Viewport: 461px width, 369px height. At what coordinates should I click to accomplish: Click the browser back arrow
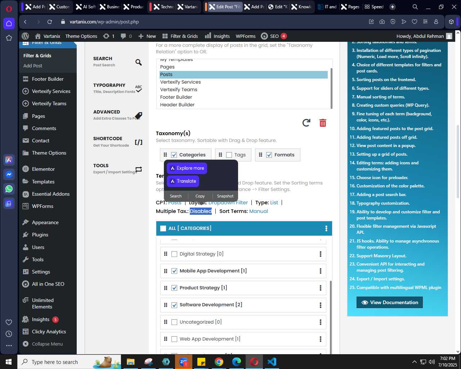[x=25, y=22]
